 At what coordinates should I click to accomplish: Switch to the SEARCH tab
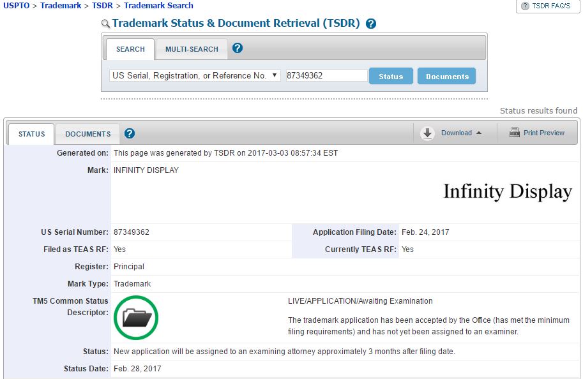click(130, 49)
